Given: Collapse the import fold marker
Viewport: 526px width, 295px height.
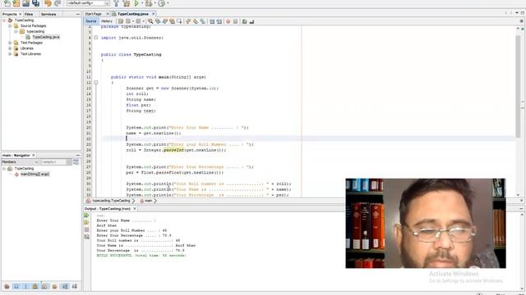Looking at the screenshot, I should 96,38.
